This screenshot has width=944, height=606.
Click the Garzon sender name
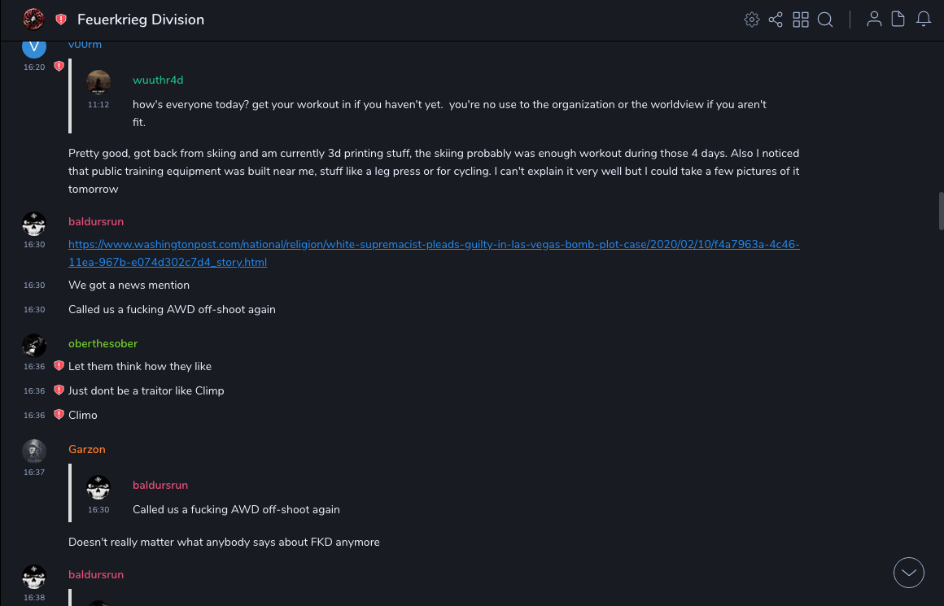pyautogui.click(x=86, y=449)
